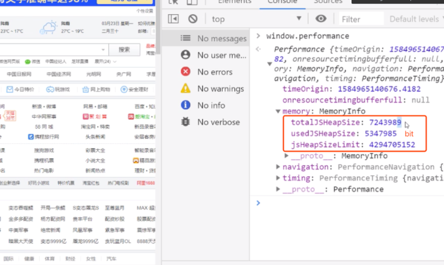This screenshot has height=265, width=444.
Task: Open the 彩票大全 link
Action: coord(95,151)
